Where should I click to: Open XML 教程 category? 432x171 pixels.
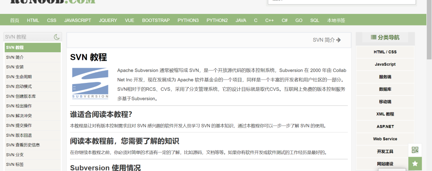click(385, 114)
